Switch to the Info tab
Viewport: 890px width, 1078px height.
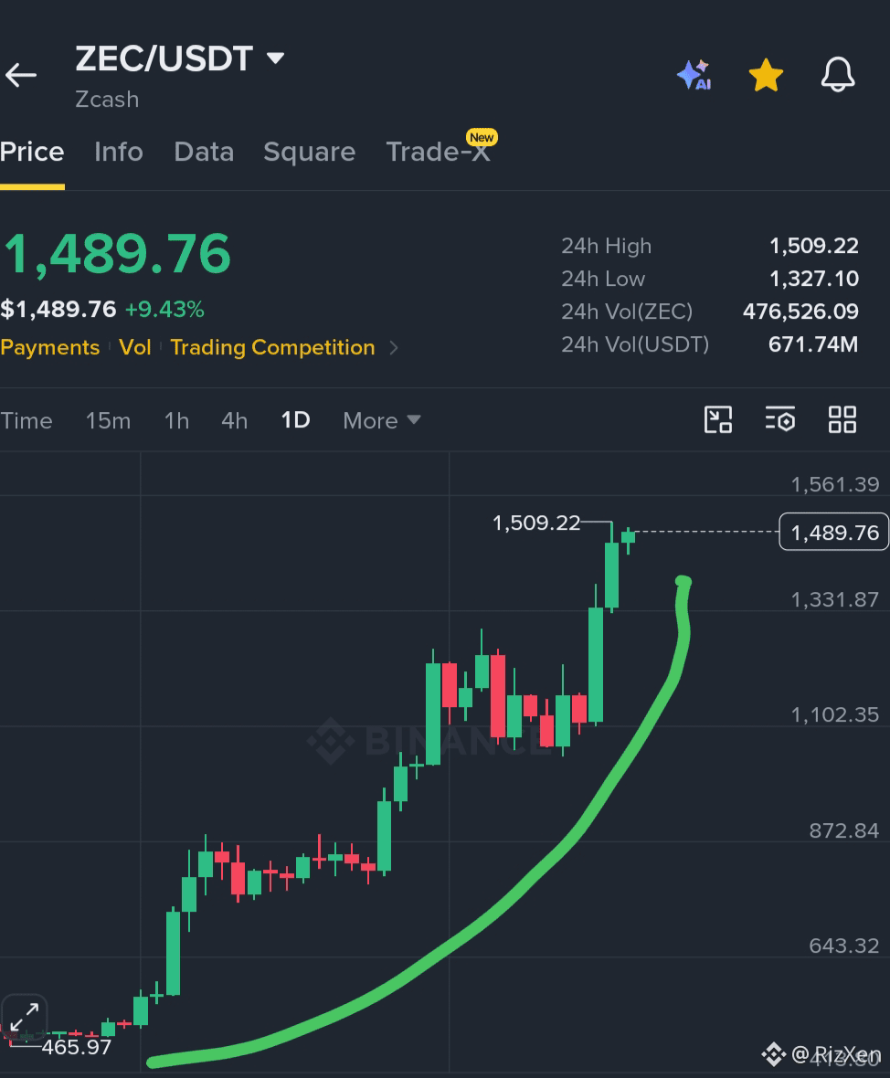tap(118, 152)
